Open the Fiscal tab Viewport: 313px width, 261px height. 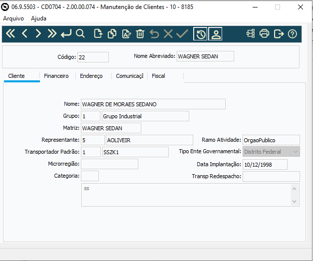(165, 76)
